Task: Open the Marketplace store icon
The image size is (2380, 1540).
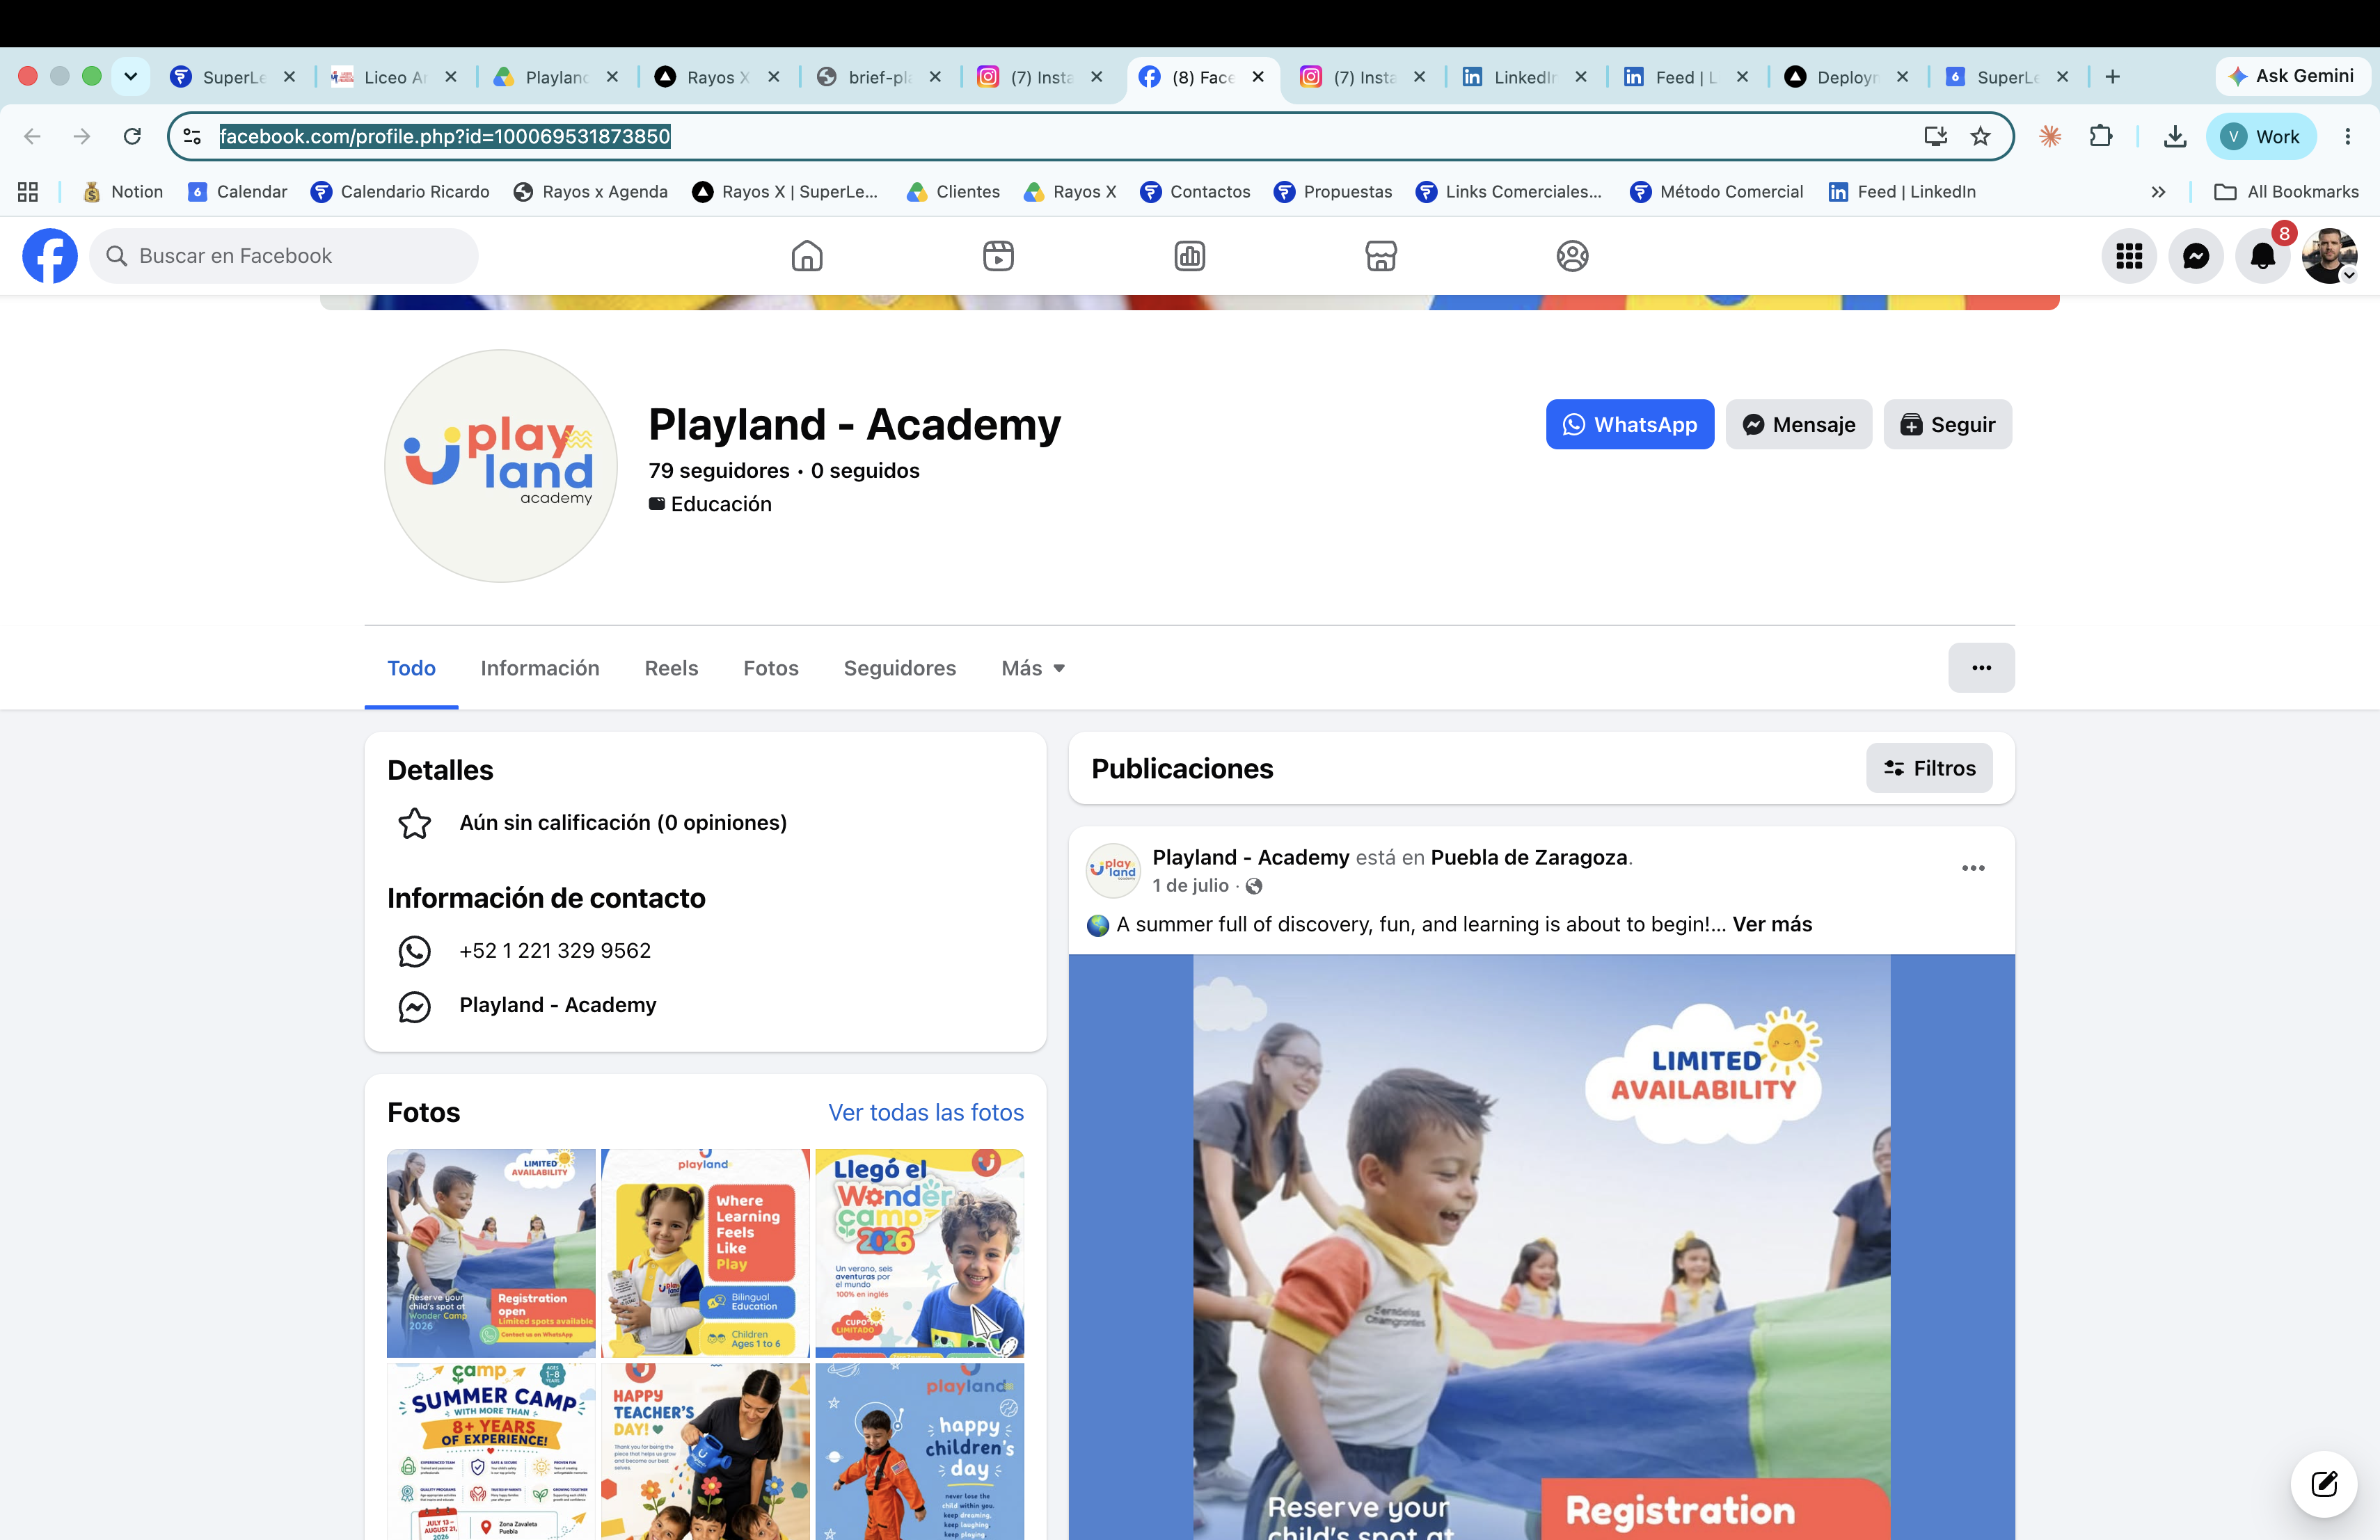Action: tap(1381, 256)
